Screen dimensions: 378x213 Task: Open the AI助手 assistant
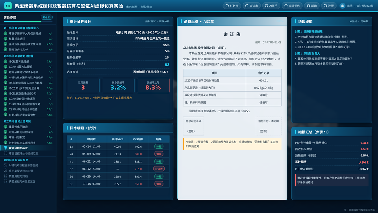[271, 6]
